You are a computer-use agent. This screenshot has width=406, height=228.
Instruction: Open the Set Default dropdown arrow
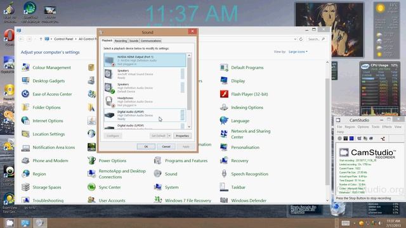169,136
